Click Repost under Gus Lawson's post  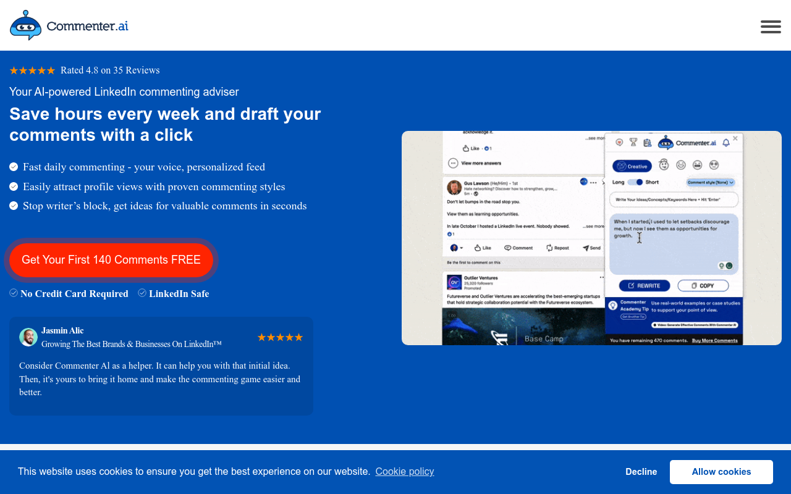click(x=557, y=248)
